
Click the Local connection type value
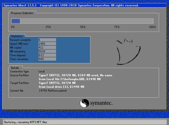point(41,71)
